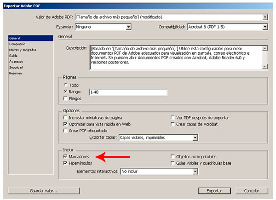Open the Marcas y sangrados category
276x200 pixels.
[x=31, y=50]
